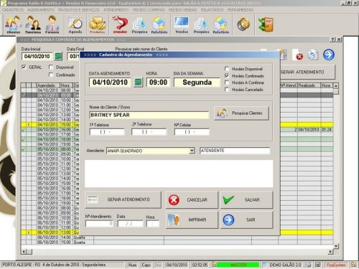Open the CADASTROS menu
The width and height of the screenshot is (359, 269).
[x=13, y=10]
